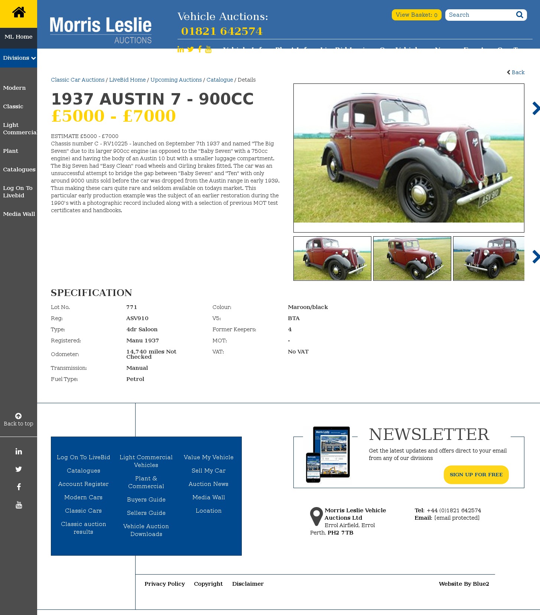Select Light Commercial in sidebar
540x615 pixels.
(20, 129)
